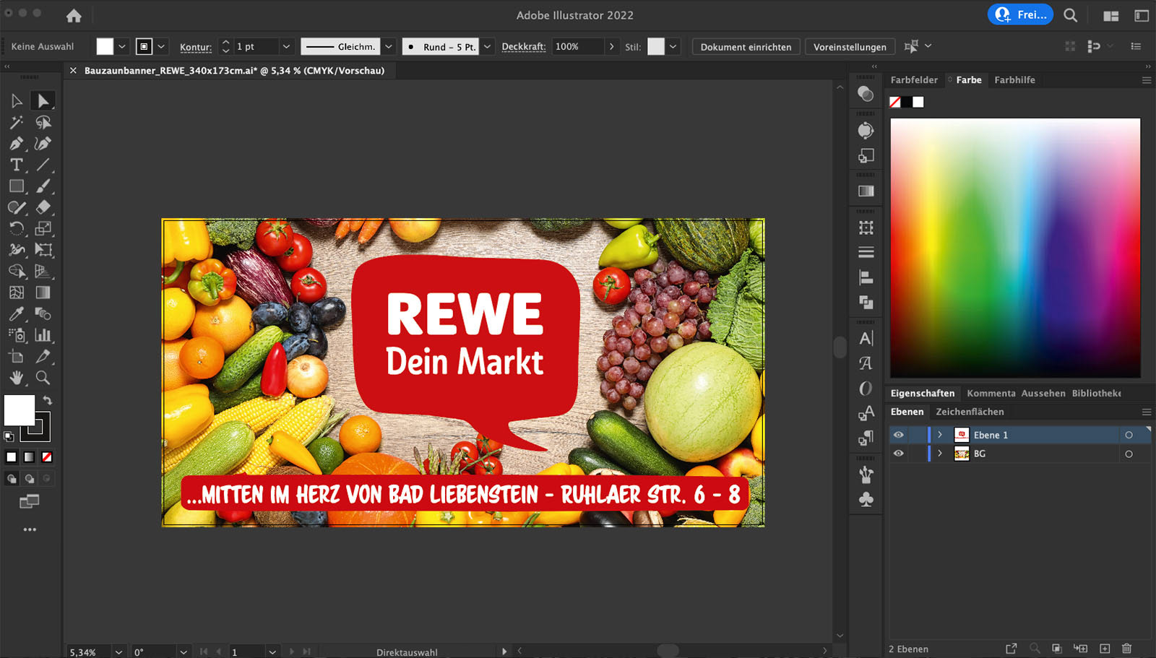1156x658 pixels.
Task: Select the Selection tool arrow
Action: (x=17, y=100)
